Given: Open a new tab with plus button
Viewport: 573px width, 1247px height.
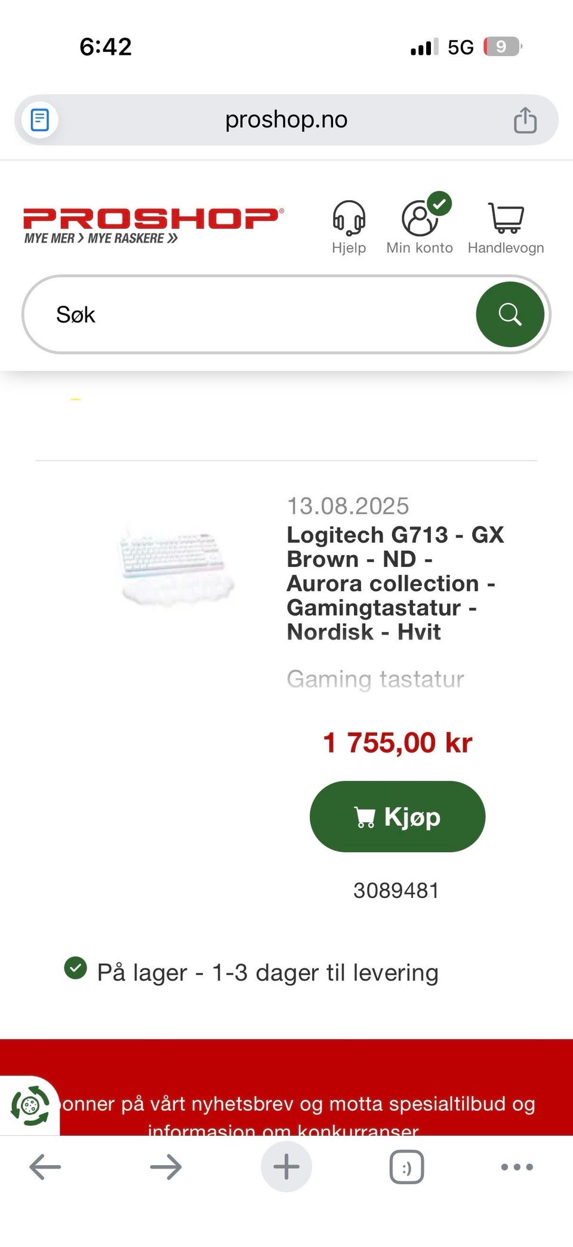Looking at the screenshot, I should (286, 1167).
